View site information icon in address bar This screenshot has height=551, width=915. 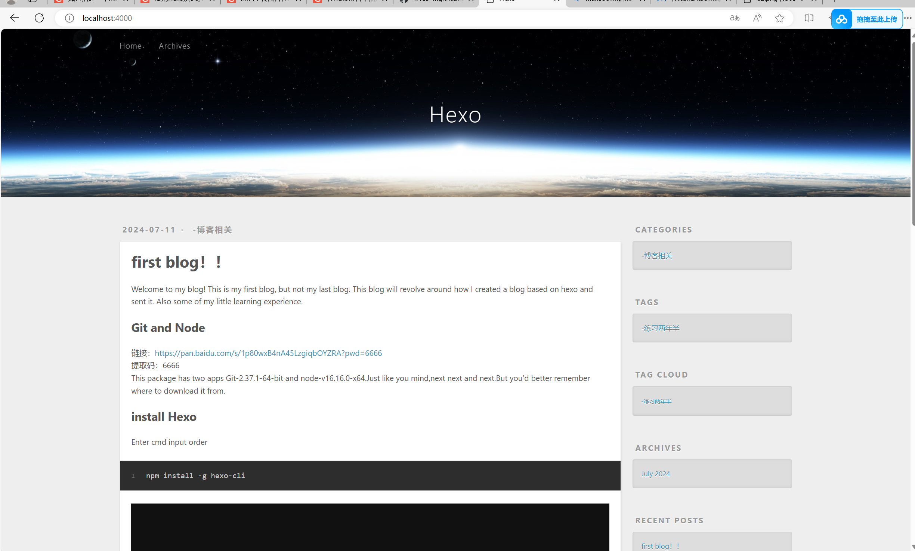click(x=69, y=18)
